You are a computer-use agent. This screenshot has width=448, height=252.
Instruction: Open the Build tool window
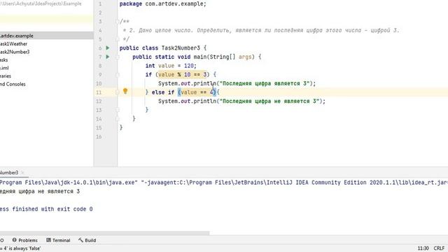[x=87, y=240]
